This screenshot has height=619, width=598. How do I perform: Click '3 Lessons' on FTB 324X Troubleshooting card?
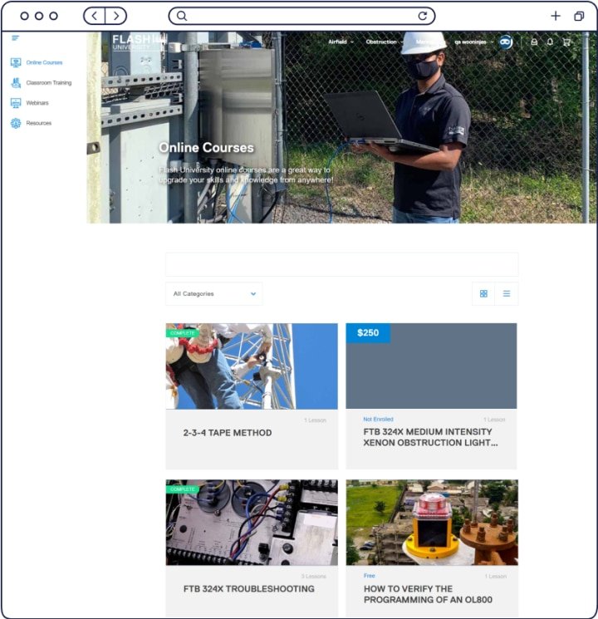(x=314, y=577)
